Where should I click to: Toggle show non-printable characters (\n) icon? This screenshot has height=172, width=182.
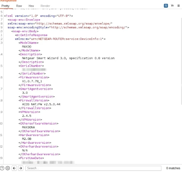coord(172,6)
